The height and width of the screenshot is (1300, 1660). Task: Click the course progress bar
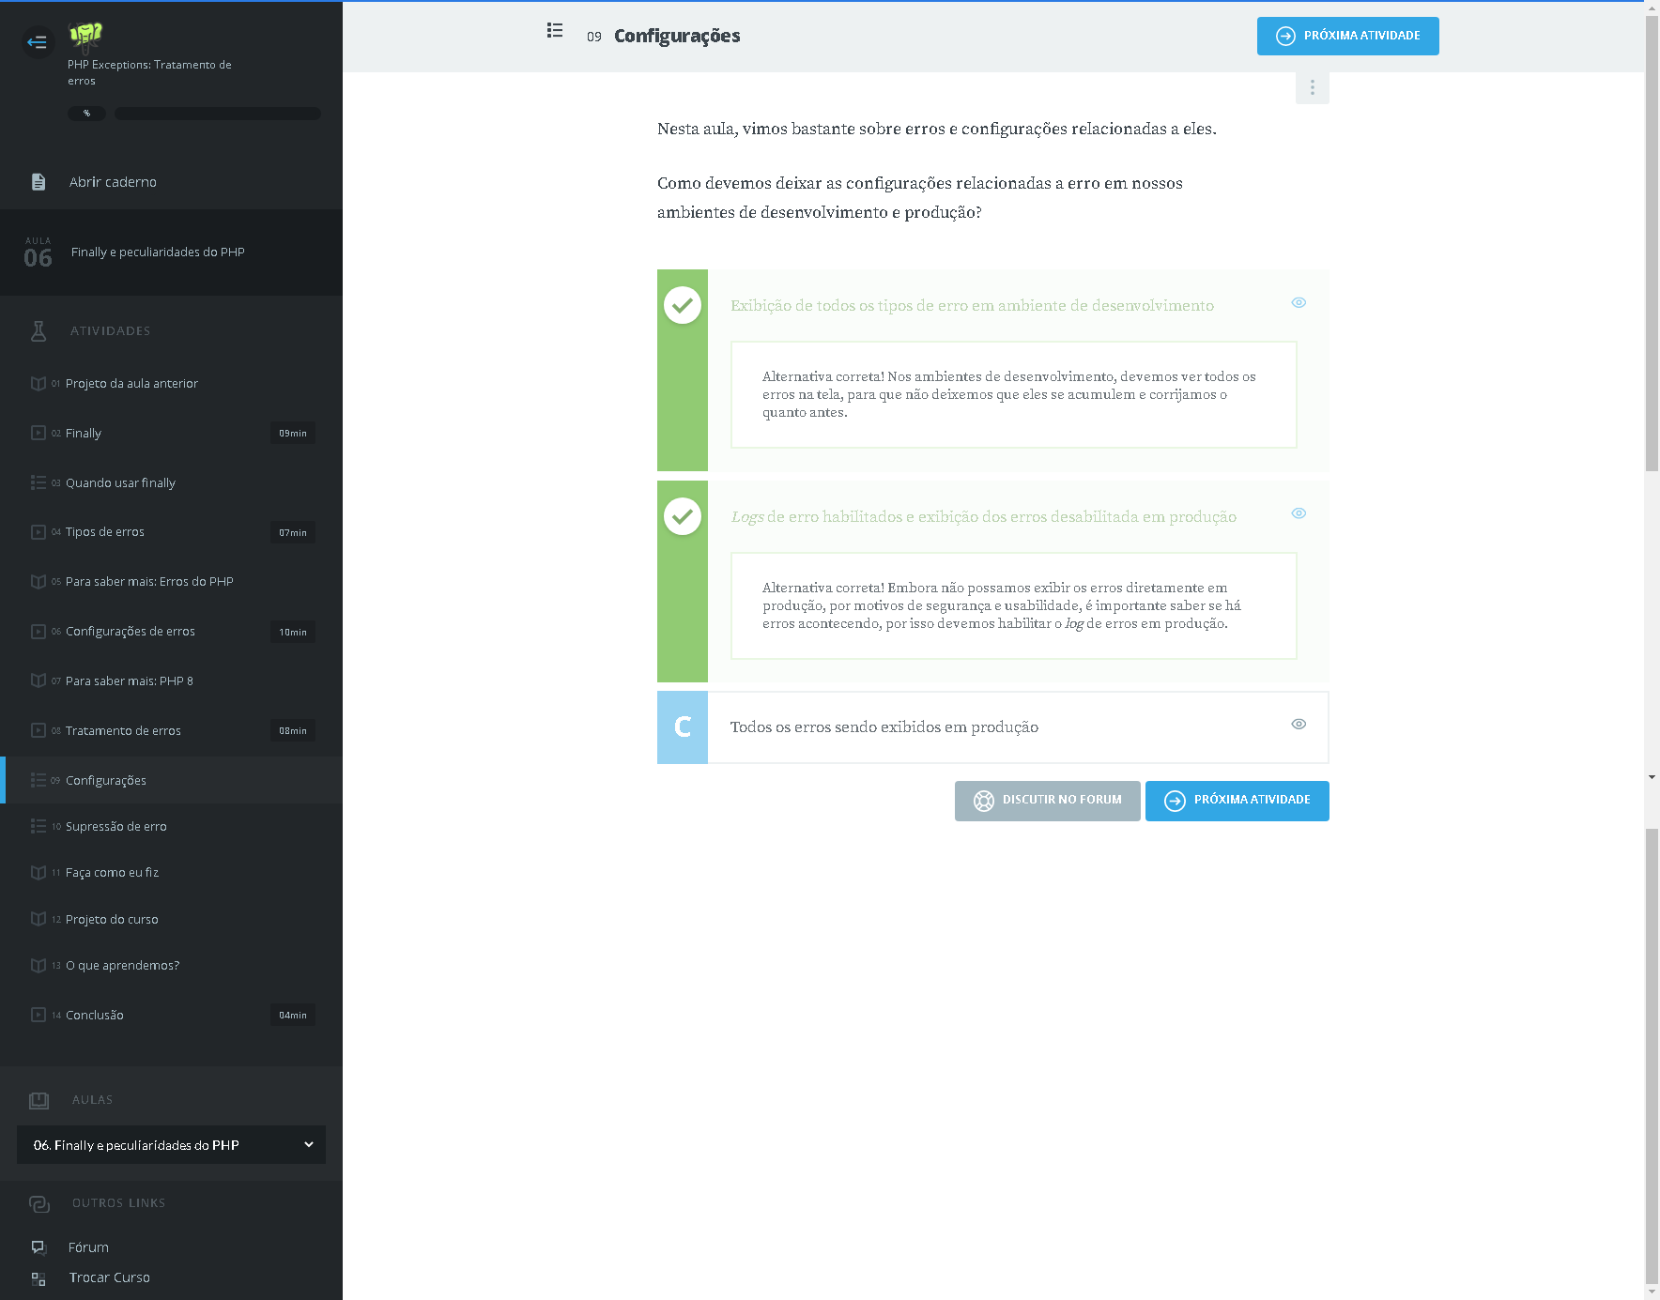(x=218, y=114)
